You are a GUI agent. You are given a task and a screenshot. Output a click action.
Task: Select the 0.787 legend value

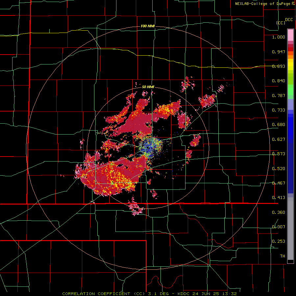(279, 95)
